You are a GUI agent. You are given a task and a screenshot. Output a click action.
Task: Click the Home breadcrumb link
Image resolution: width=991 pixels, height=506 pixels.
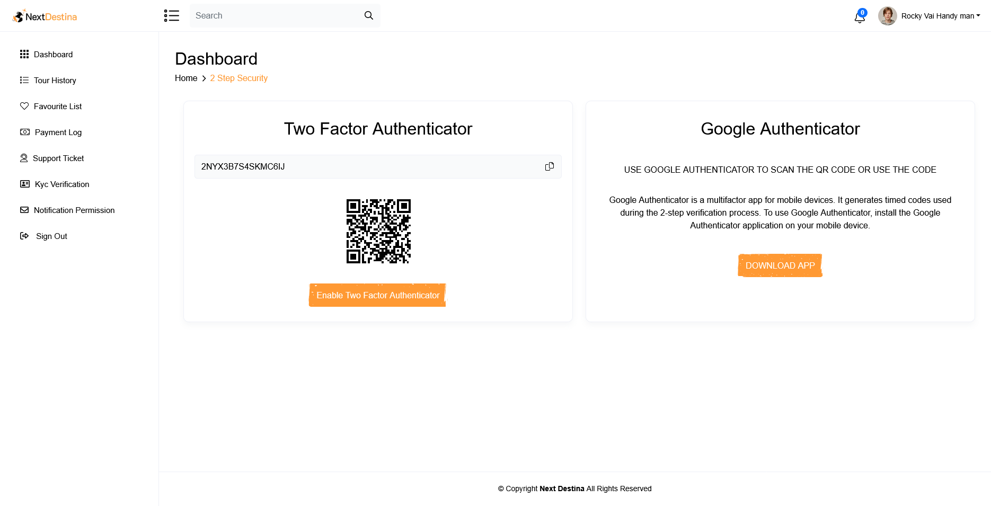pyautogui.click(x=186, y=78)
